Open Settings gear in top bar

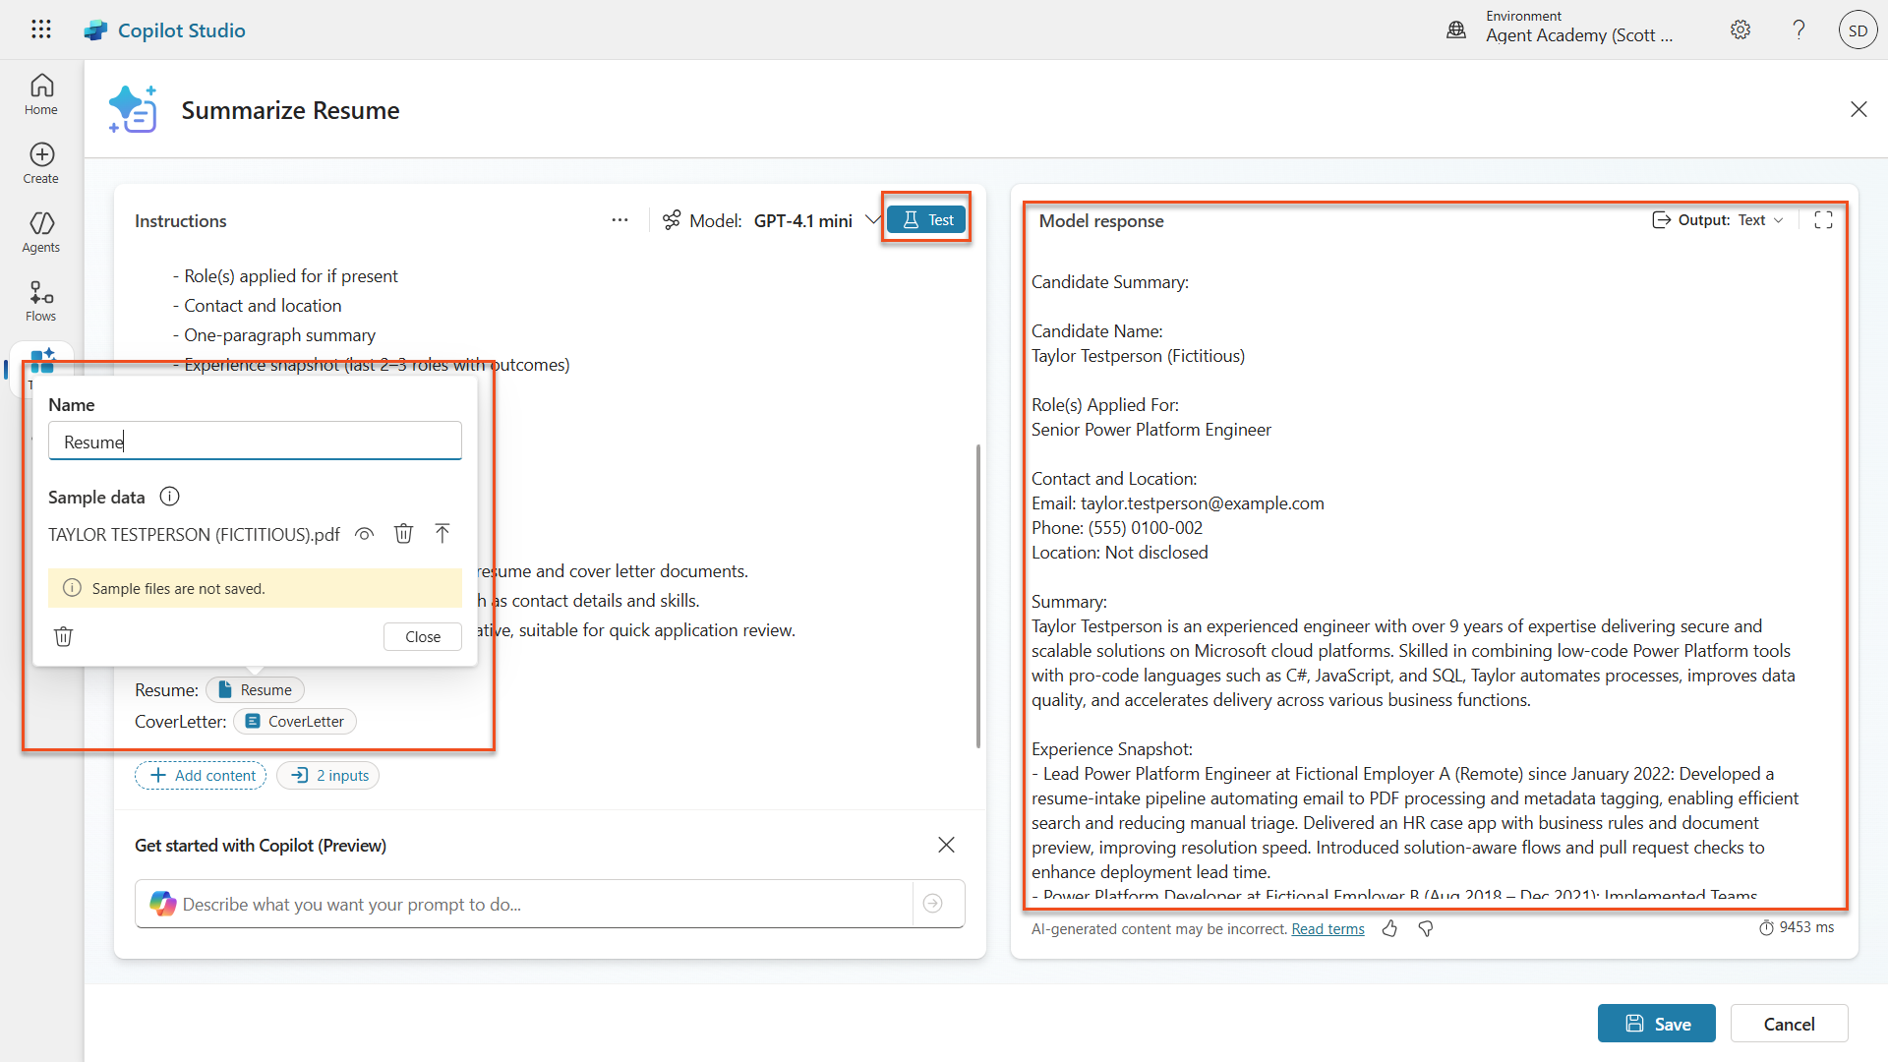click(x=1740, y=29)
